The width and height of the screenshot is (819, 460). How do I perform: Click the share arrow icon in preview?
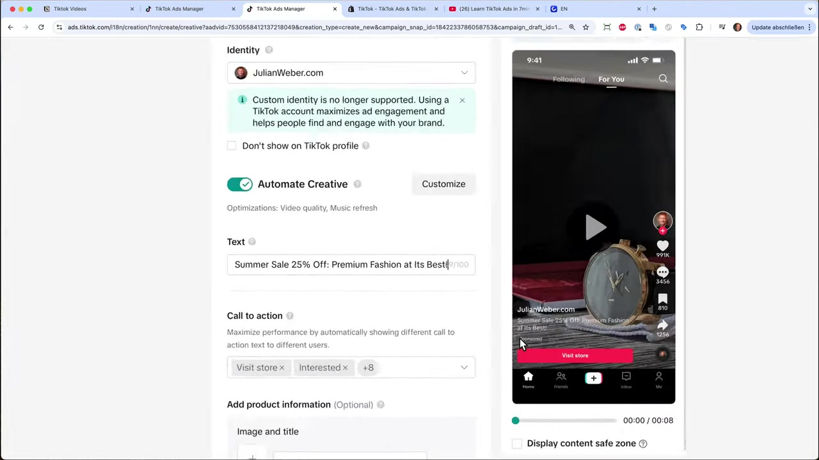662,325
